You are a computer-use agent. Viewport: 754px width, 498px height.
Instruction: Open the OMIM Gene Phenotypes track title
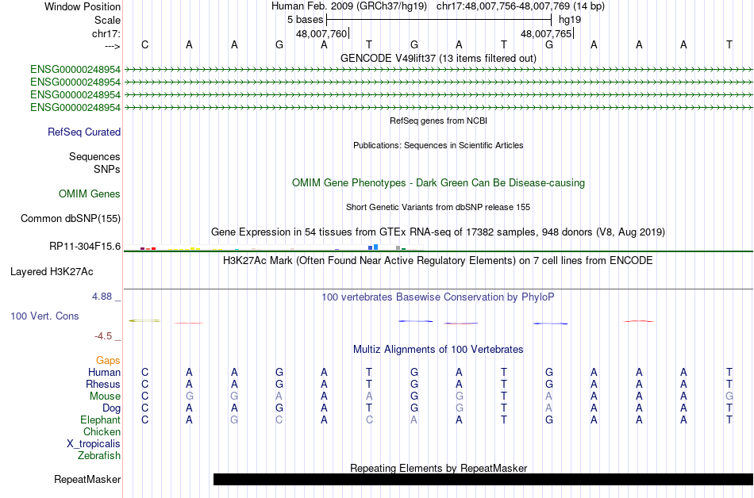(x=438, y=183)
